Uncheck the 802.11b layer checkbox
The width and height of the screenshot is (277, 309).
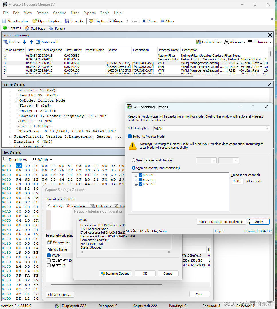(x=140, y=175)
